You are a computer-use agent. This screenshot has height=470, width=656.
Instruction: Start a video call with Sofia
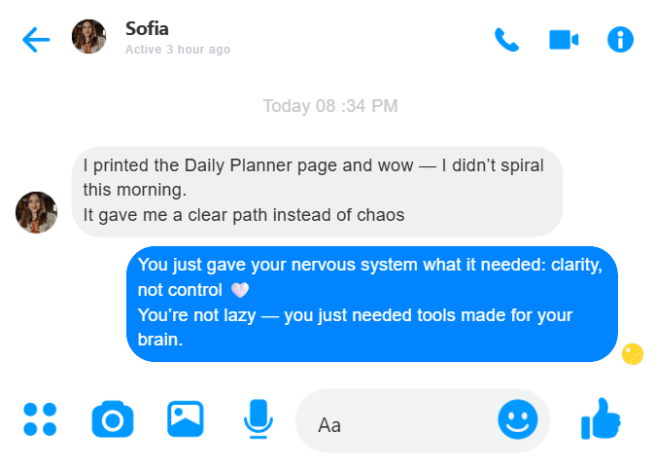[x=564, y=39]
